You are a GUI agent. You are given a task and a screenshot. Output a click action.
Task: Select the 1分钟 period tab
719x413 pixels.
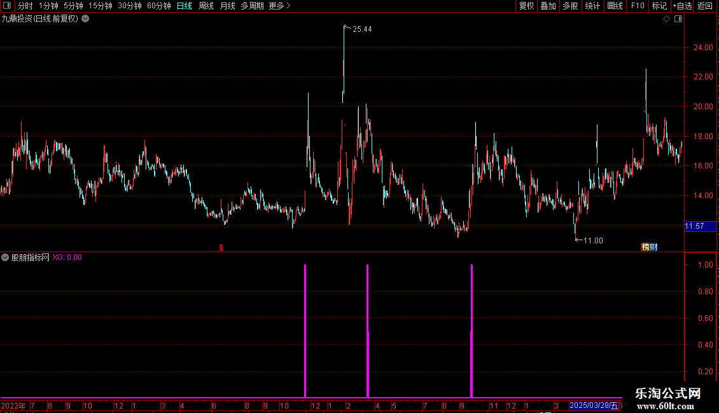pyautogui.click(x=48, y=6)
